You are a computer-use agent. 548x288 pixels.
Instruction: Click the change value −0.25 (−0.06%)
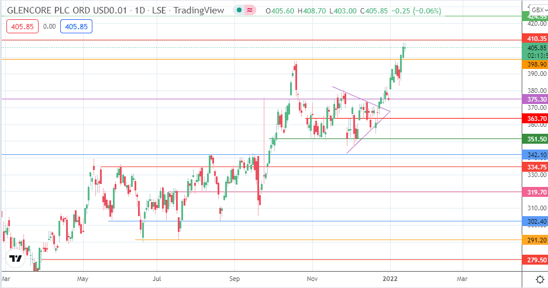pyautogui.click(x=416, y=11)
